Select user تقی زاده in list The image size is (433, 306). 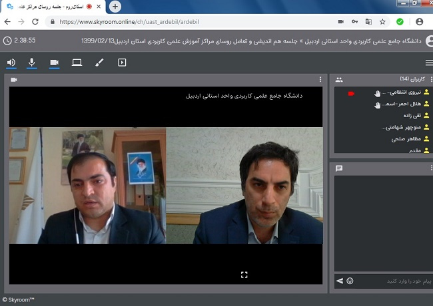(x=404, y=116)
